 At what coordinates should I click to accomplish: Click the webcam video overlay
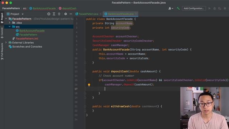205,108
